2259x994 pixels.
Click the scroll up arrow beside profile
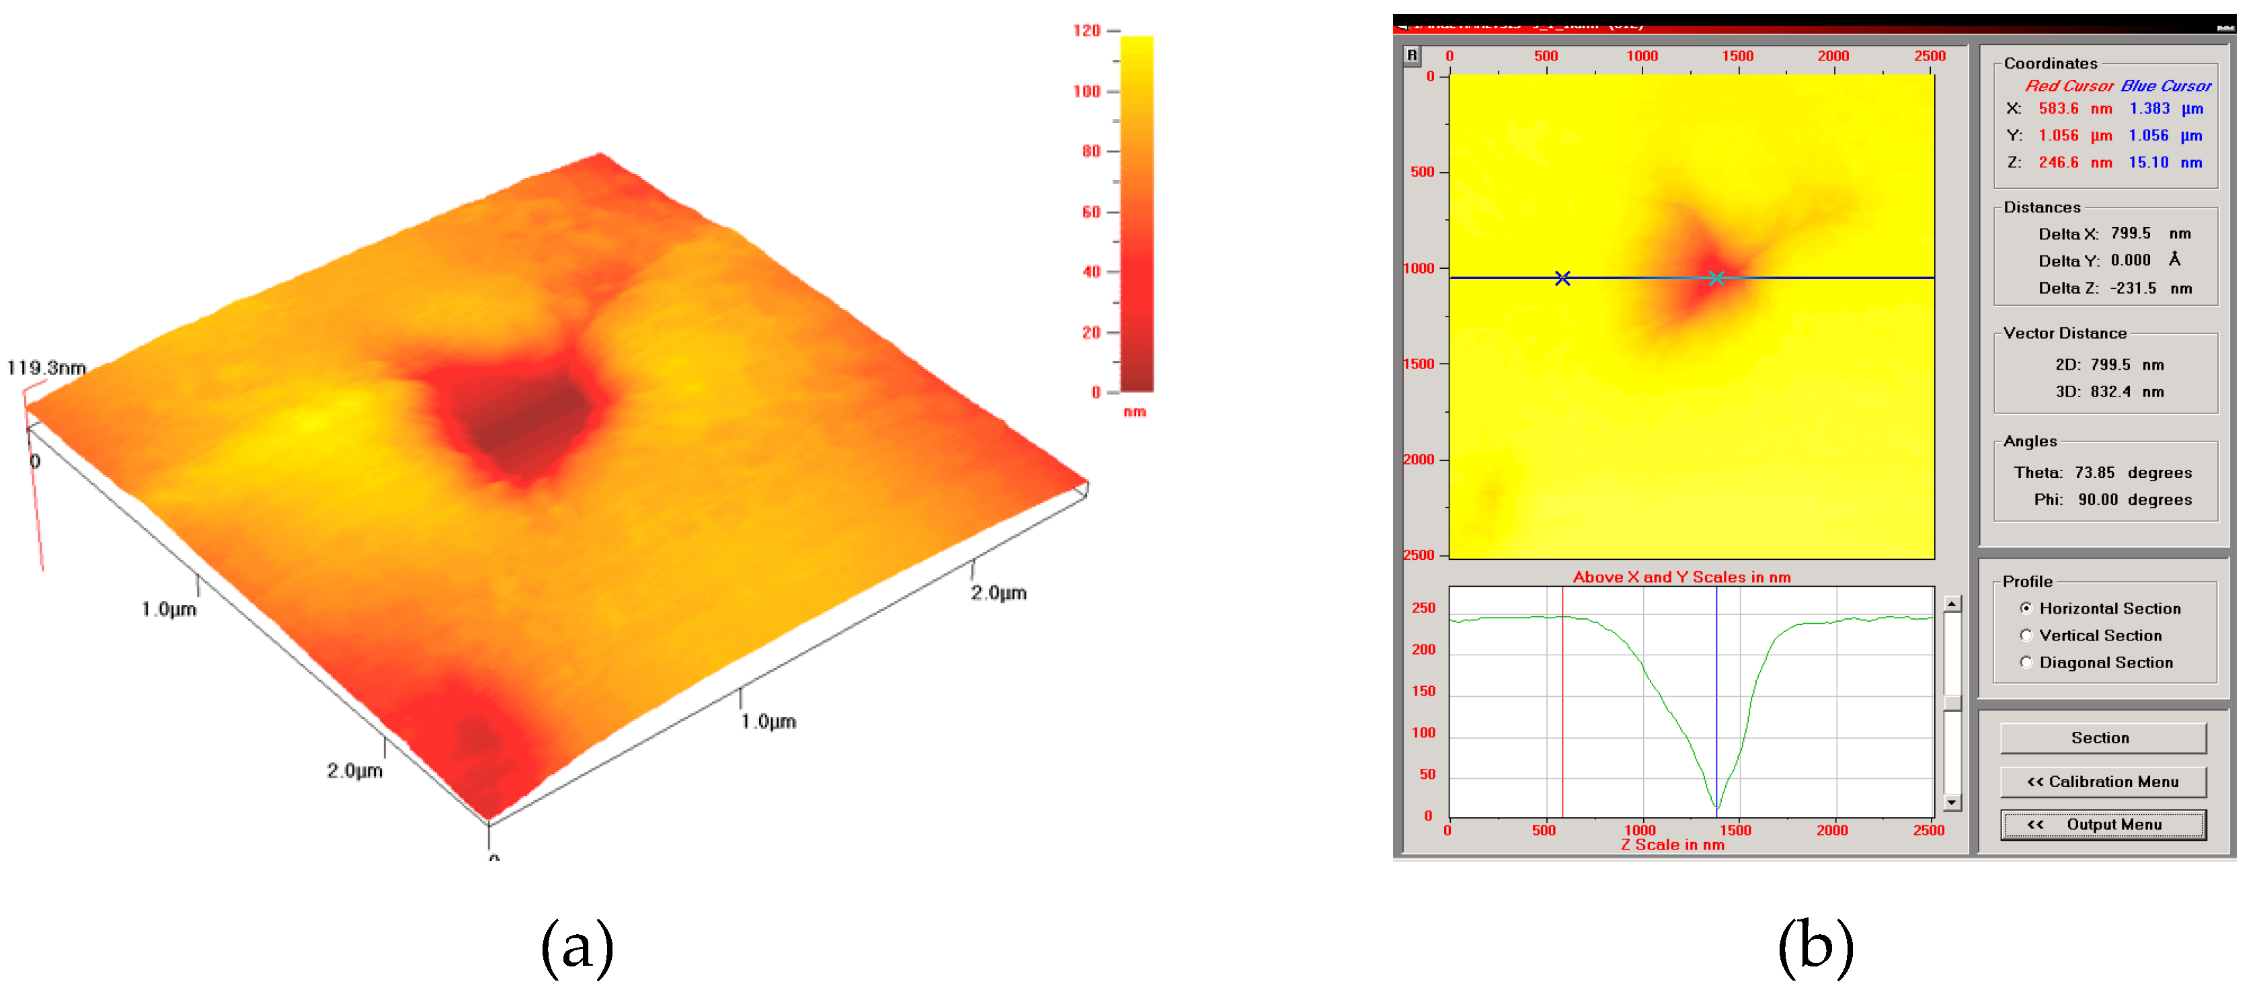click(1952, 604)
